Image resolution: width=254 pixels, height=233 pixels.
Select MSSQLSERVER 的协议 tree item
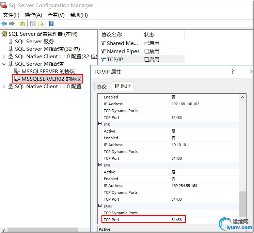pyautogui.click(x=48, y=72)
